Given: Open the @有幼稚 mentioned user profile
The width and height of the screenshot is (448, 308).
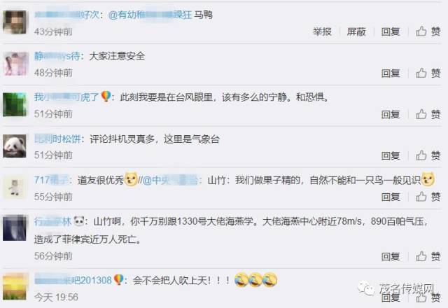Looking at the screenshot, I should tap(150, 15).
